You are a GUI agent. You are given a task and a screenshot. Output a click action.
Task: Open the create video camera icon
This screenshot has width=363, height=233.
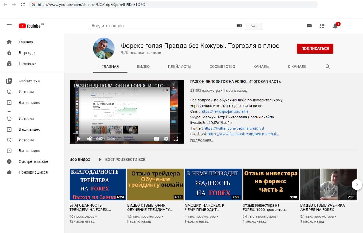click(x=309, y=26)
